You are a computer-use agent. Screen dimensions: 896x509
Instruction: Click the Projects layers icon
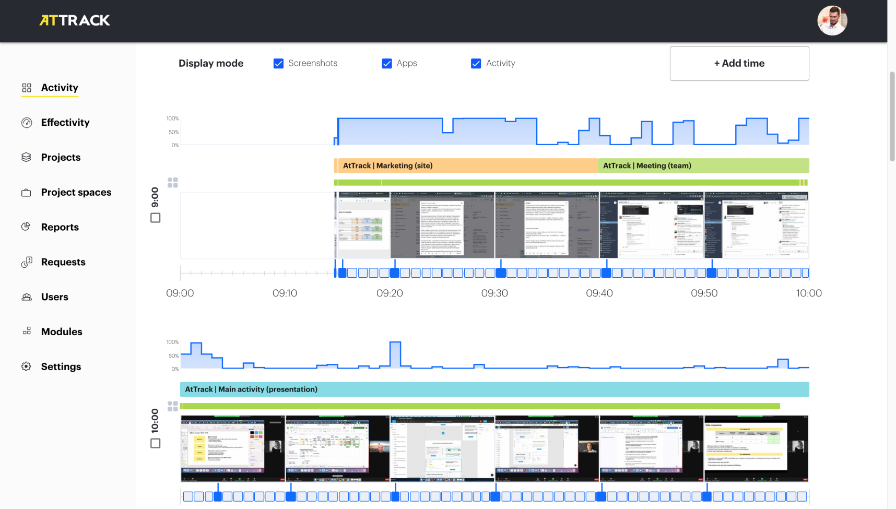pyautogui.click(x=26, y=157)
